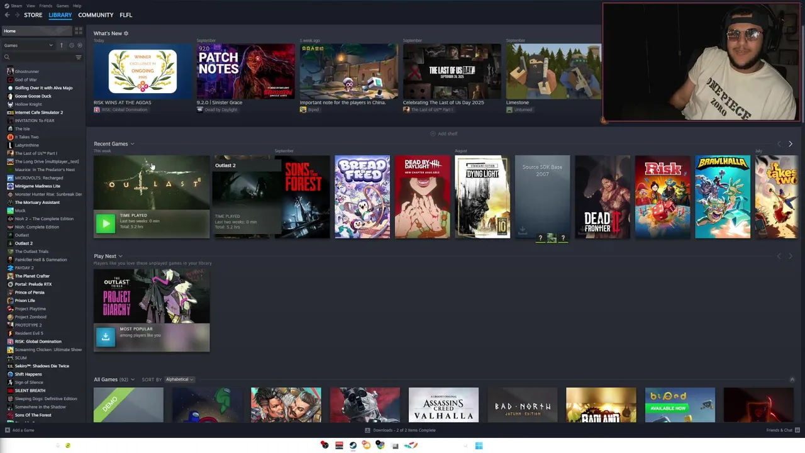Select Sekiro: Shadows Die Twice in sidebar
This screenshot has height=453, width=805.
coord(42,366)
